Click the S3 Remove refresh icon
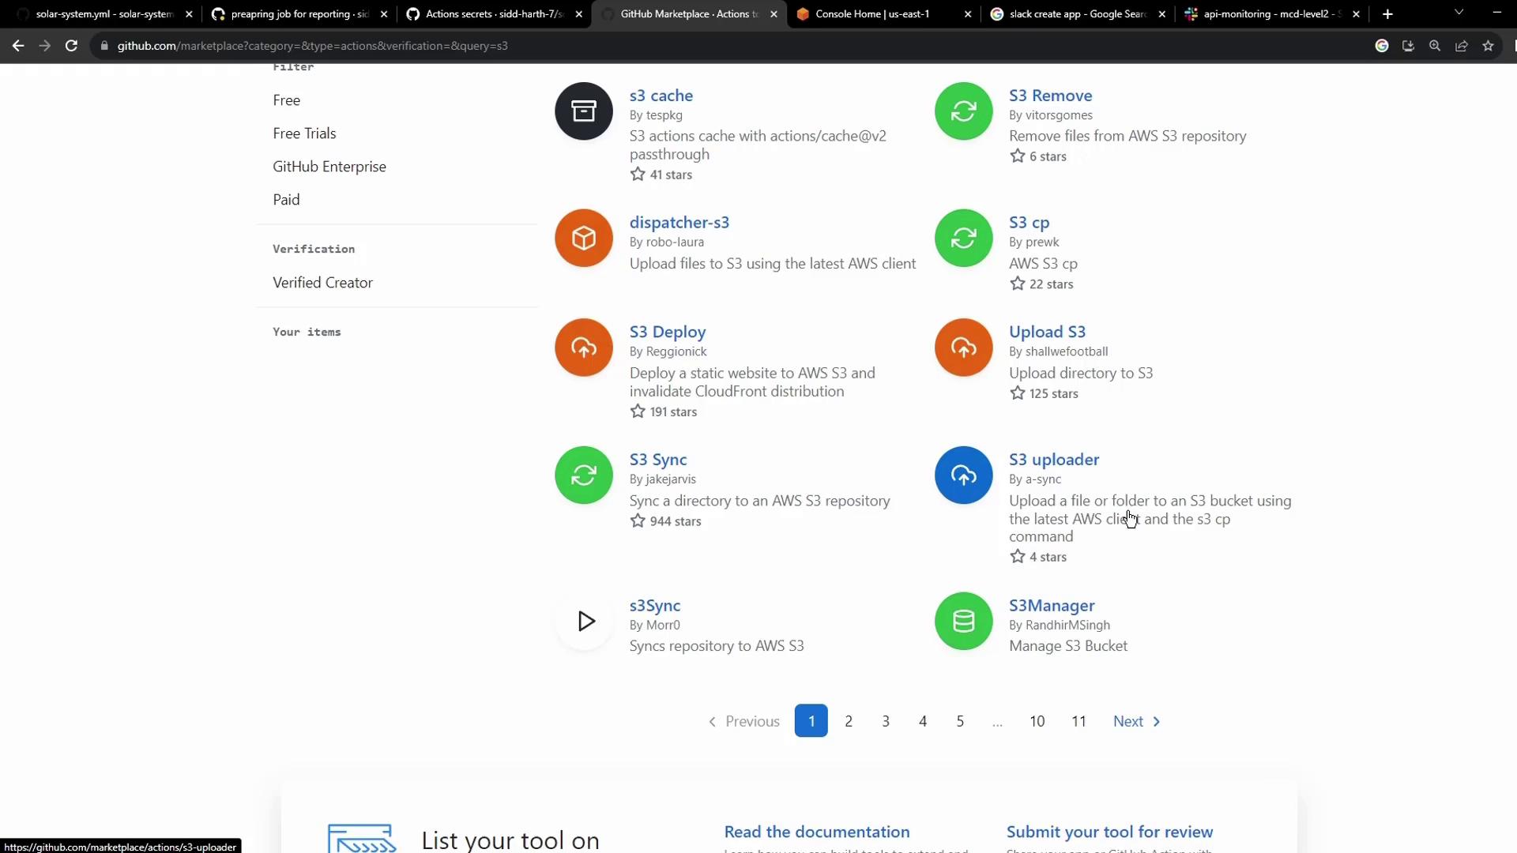 (963, 111)
